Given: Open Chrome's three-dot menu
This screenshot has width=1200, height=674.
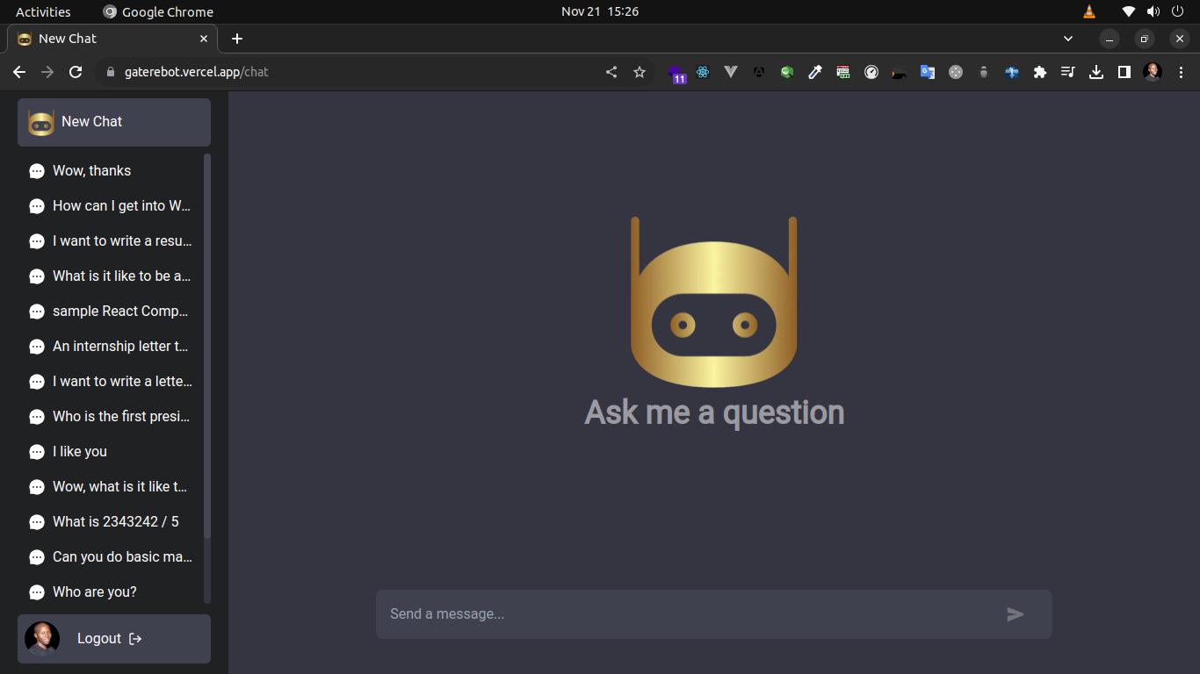Looking at the screenshot, I should pyautogui.click(x=1181, y=72).
